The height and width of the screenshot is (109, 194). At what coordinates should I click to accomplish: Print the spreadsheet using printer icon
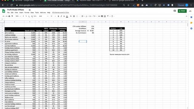tap(9, 16)
